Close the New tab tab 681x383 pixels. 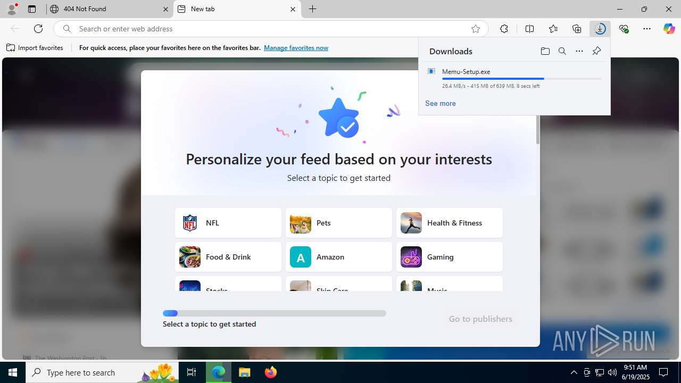pos(293,9)
